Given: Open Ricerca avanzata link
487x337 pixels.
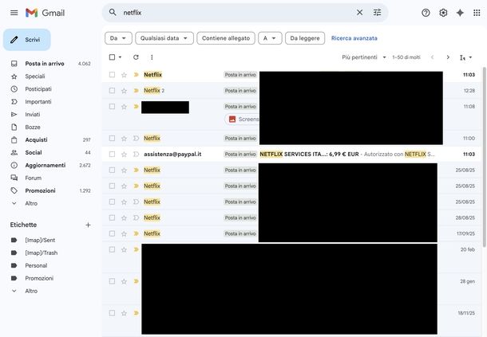Looking at the screenshot, I should (354, 38).
